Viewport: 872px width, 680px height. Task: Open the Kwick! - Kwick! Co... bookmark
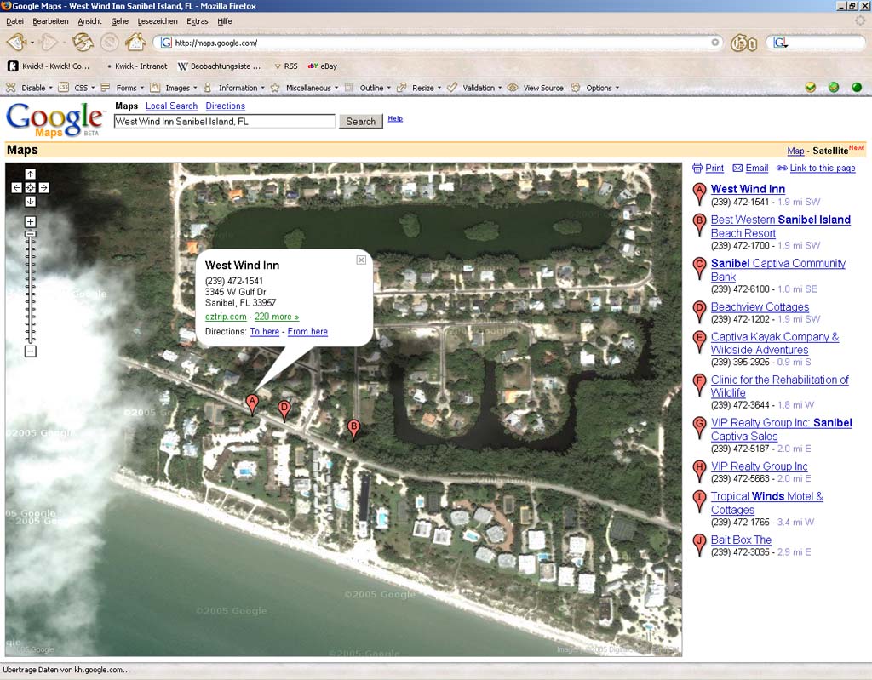pyautogui.click(x=49, y=66)
